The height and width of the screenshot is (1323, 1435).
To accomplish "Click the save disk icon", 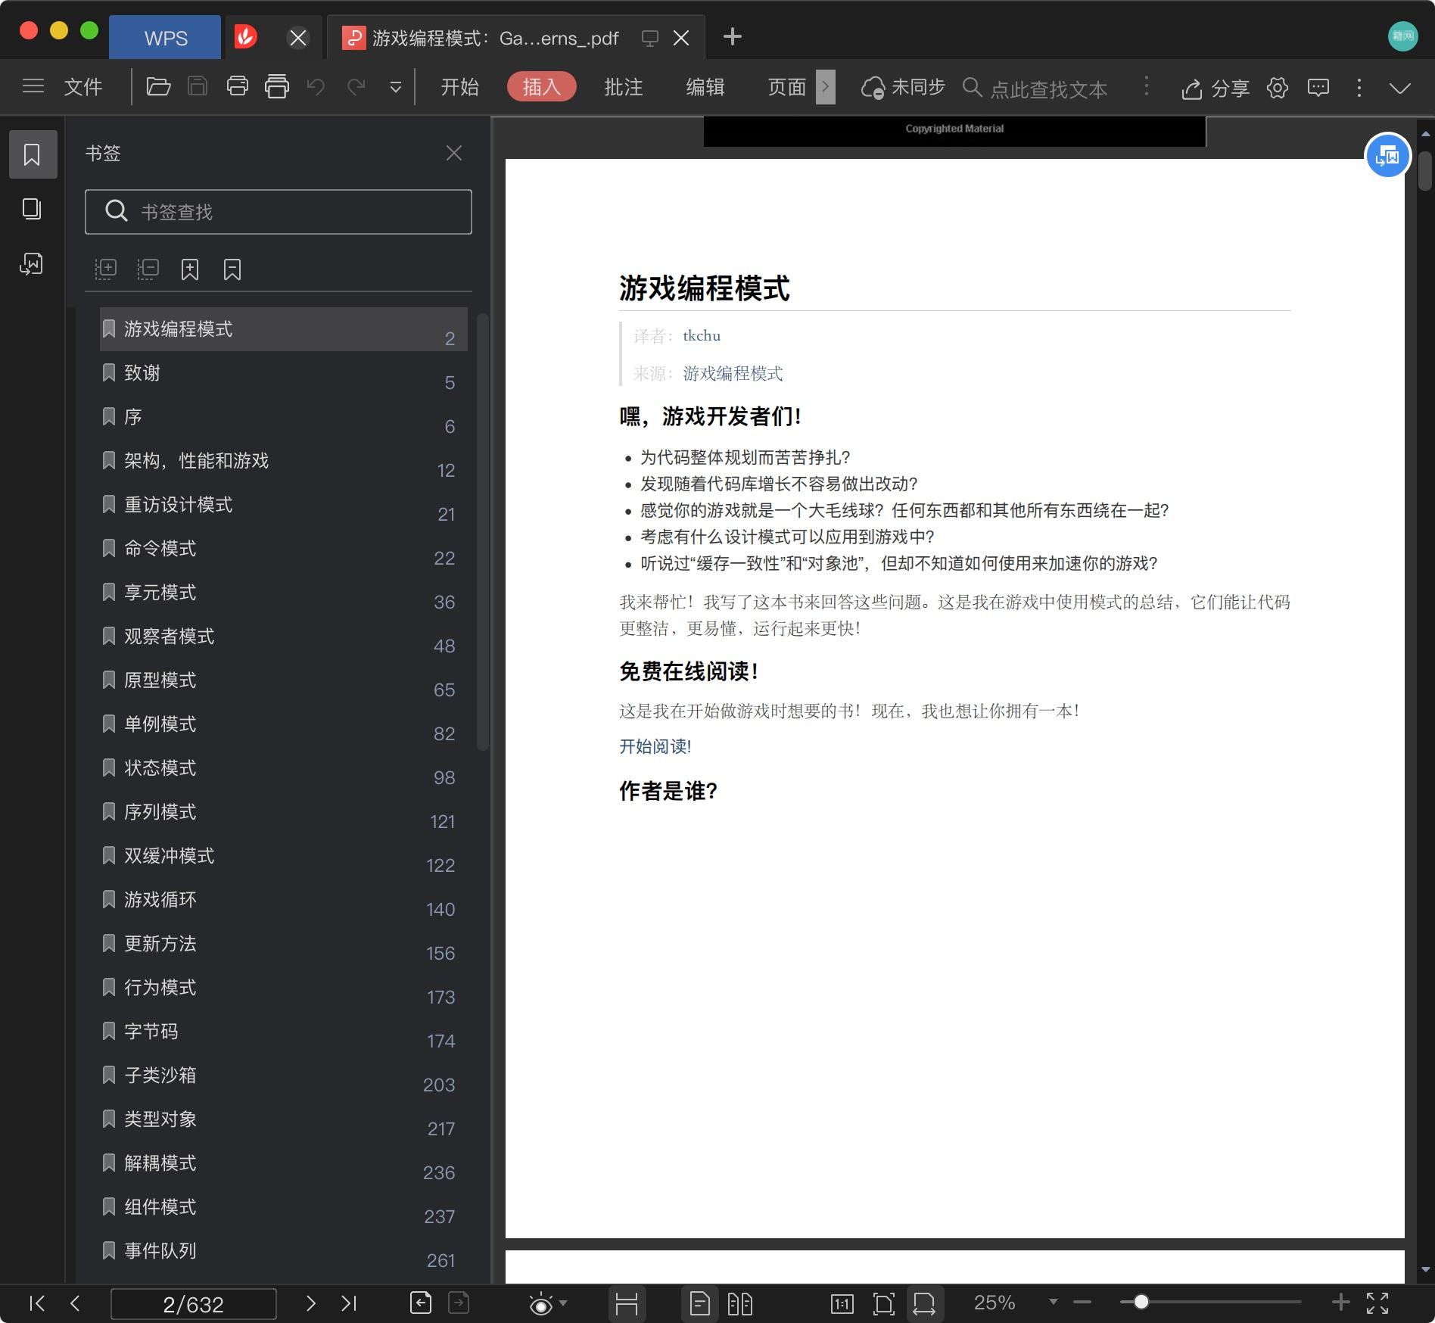I will (x=198, y=87).
